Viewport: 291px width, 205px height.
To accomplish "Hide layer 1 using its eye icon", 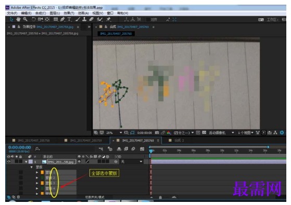I will click(8, 161).
